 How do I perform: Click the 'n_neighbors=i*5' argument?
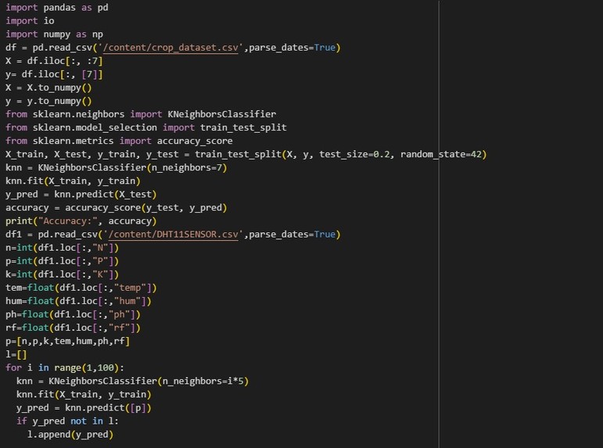coord(203,381)
